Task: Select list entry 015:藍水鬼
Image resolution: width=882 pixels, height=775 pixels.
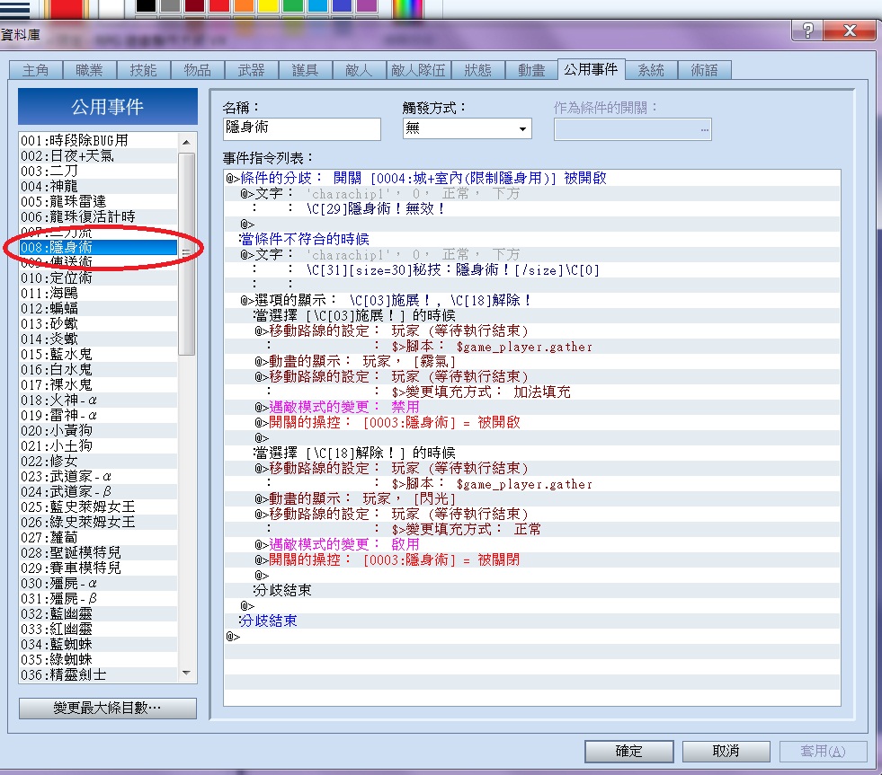Action: tap(98, 354)
